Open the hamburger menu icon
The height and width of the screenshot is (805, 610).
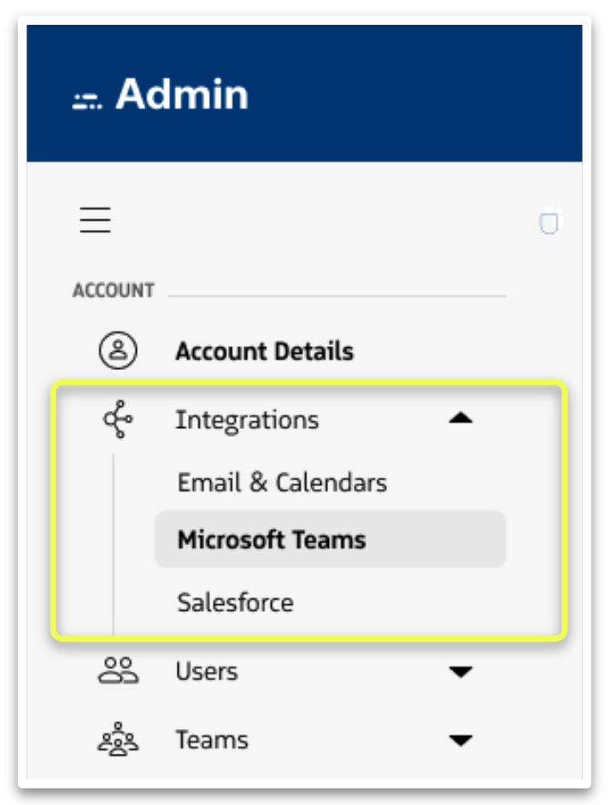click(x=95, y=220)
